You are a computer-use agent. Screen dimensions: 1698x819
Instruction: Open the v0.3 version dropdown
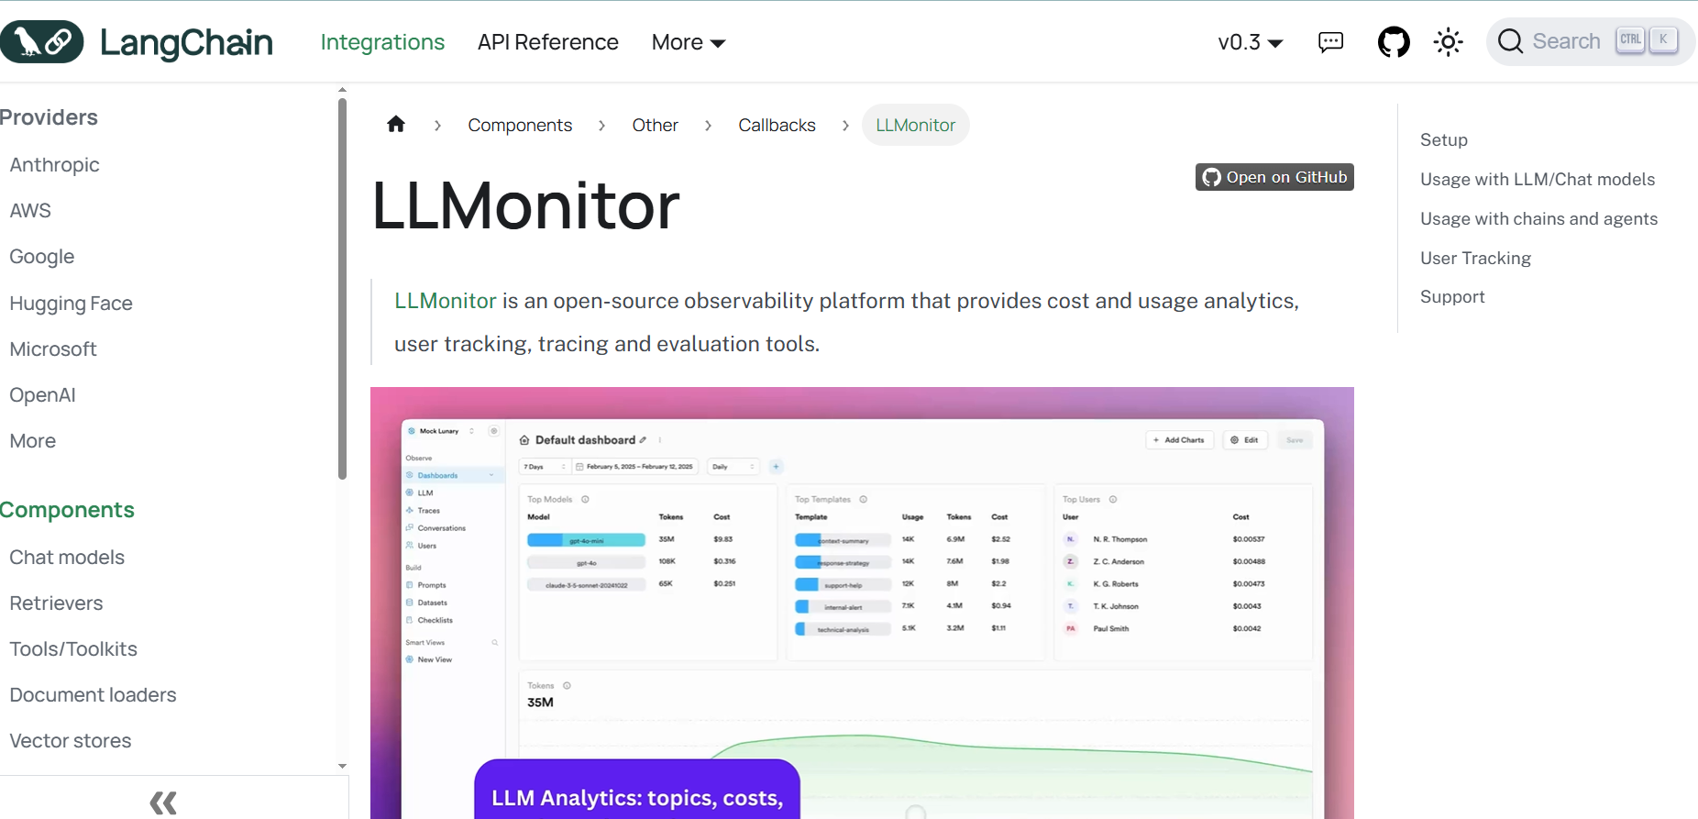pos(1250,42)
